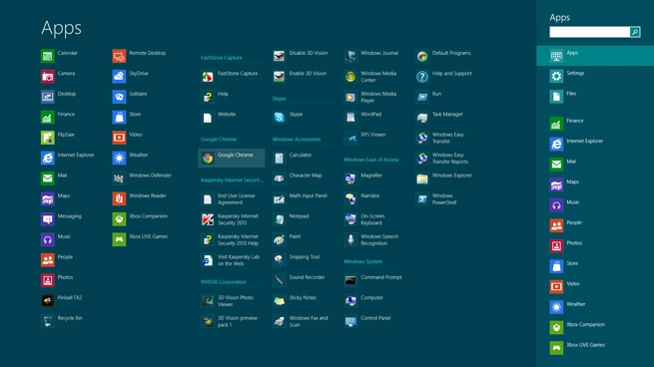Launch the Paint icon

point(279,239)
